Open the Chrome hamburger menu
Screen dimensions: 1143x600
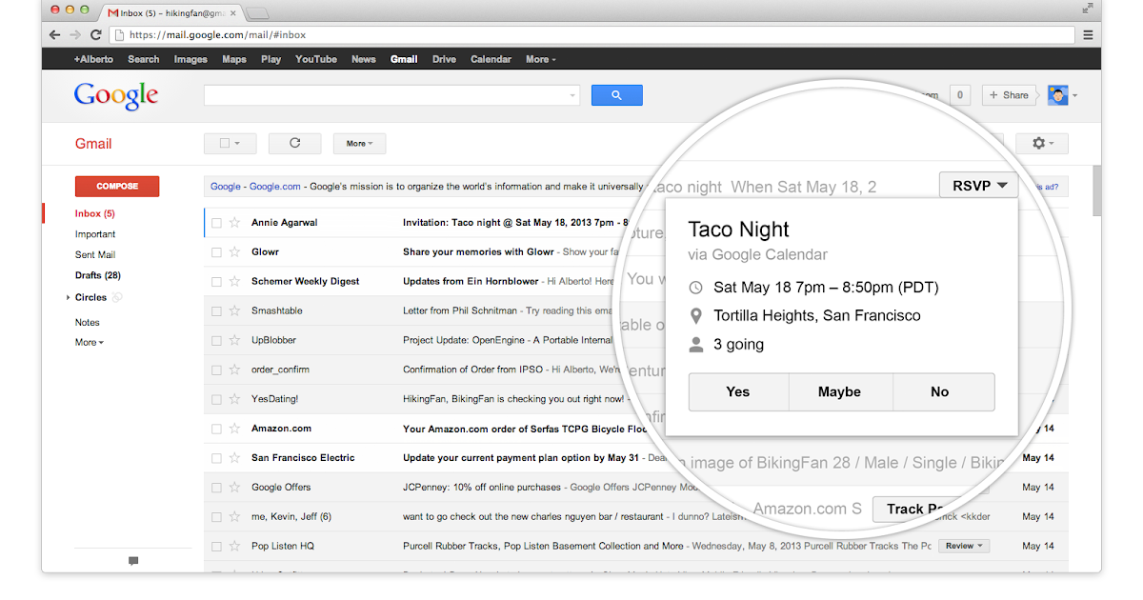(1088, 35)
